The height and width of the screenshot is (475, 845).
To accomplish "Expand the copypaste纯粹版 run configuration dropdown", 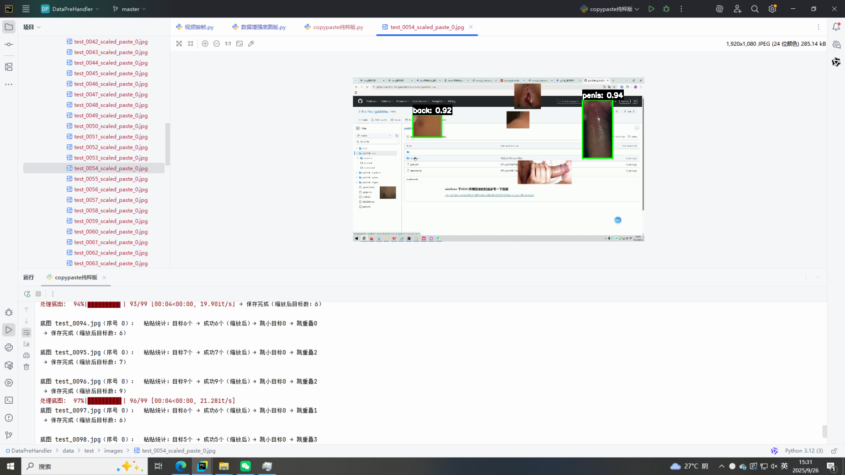I will click(x=610, y=9).
